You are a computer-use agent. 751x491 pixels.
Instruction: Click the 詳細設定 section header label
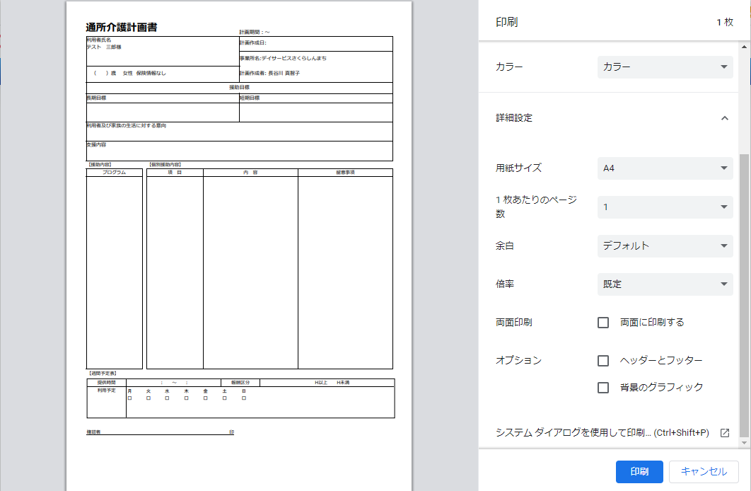tap(514, 118)
